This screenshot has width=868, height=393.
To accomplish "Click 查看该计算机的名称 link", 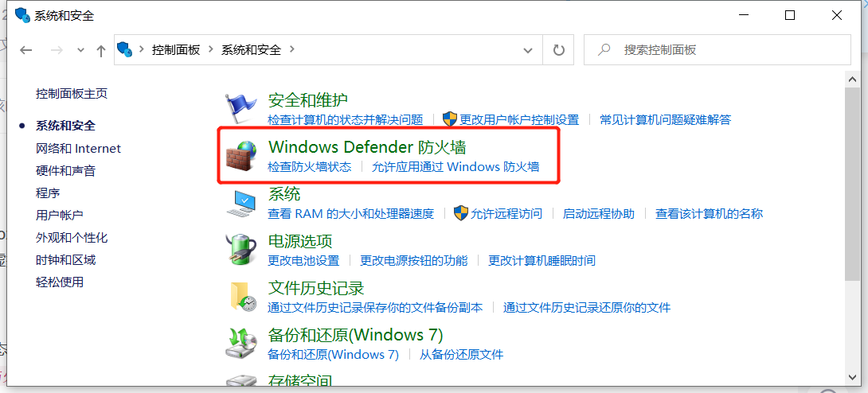I will 709,213.
